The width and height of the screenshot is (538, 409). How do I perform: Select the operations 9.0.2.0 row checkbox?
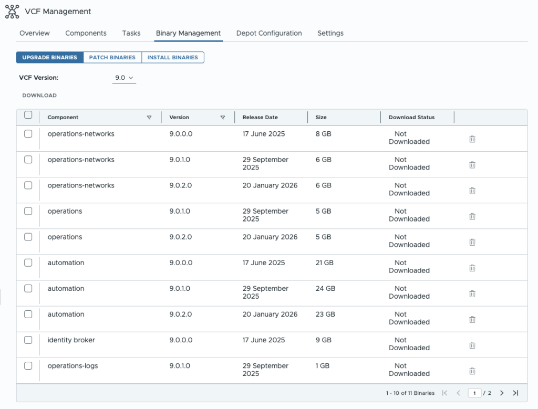coord(28,237)
